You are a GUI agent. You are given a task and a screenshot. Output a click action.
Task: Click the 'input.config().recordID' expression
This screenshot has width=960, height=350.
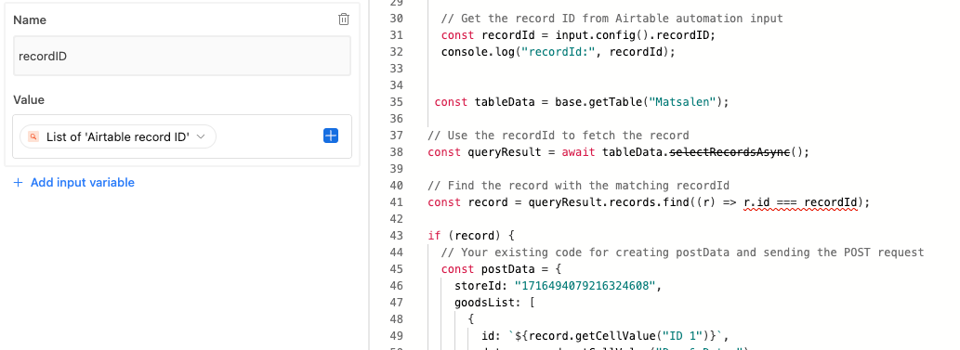[x=633, y=35]
